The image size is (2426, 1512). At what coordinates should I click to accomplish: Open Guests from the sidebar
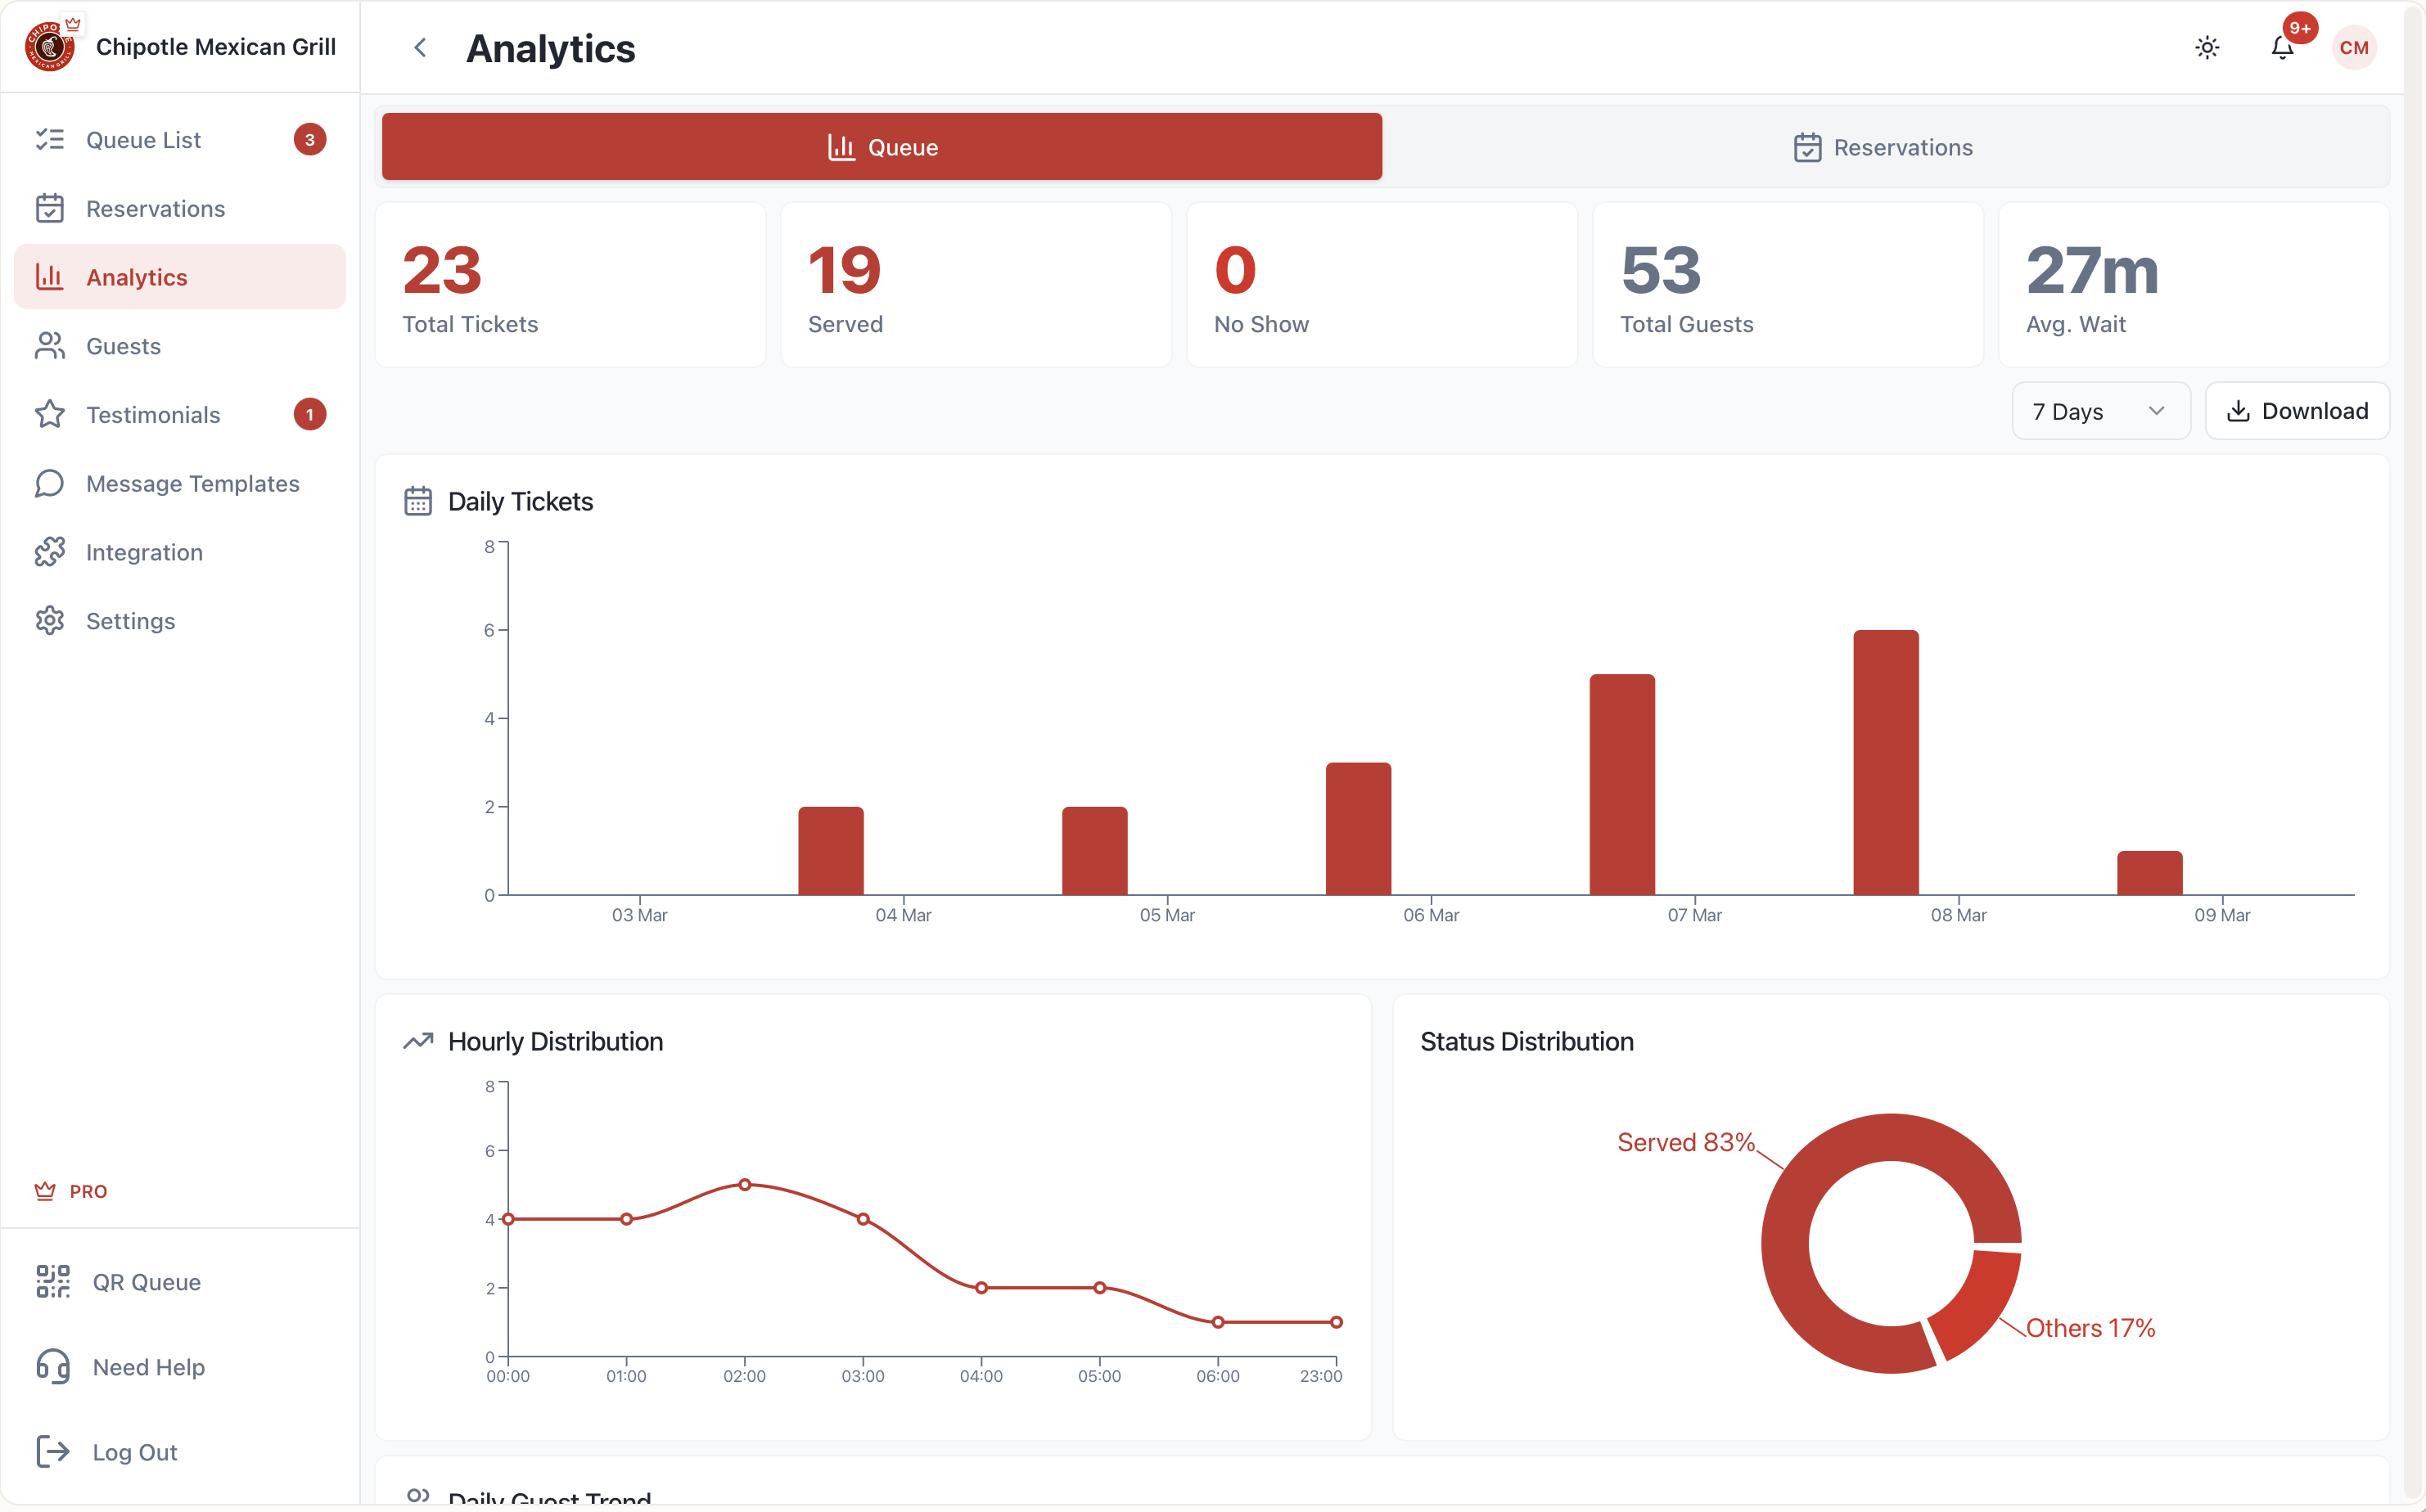123,346
